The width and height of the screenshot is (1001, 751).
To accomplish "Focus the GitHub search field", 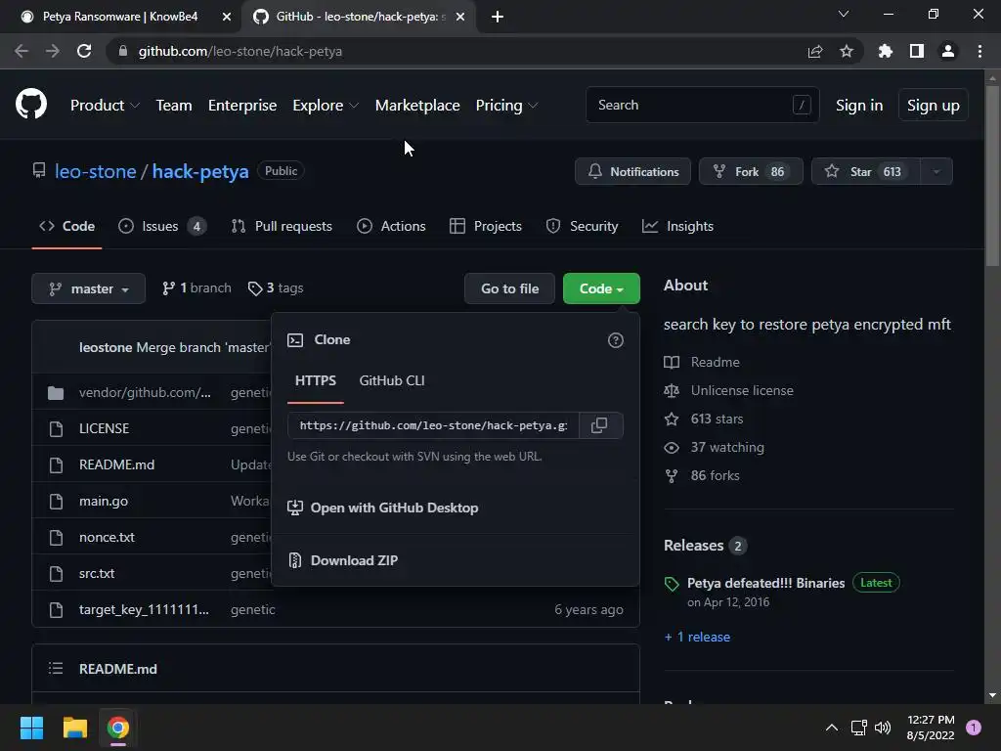I will tap(702, 105).
